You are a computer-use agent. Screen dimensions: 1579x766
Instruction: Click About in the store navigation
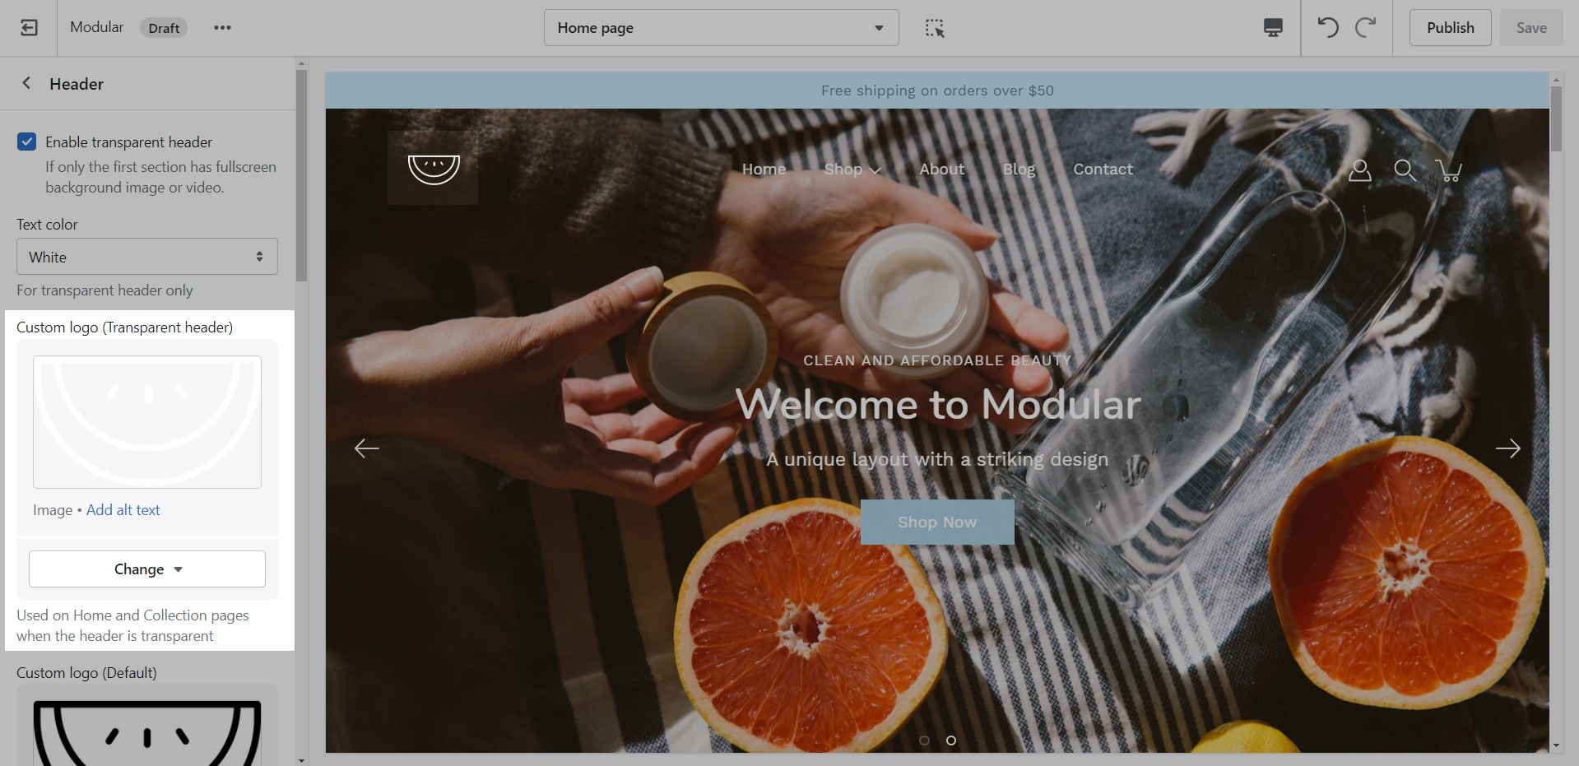pos(941,169)
